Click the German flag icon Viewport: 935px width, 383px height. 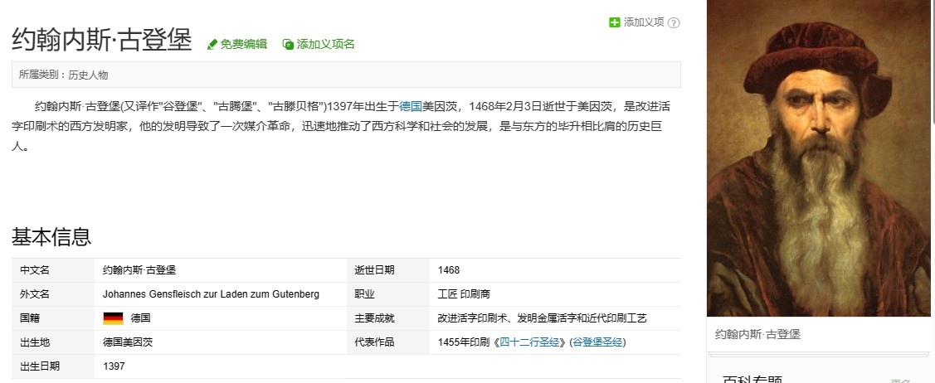[113, 318]
